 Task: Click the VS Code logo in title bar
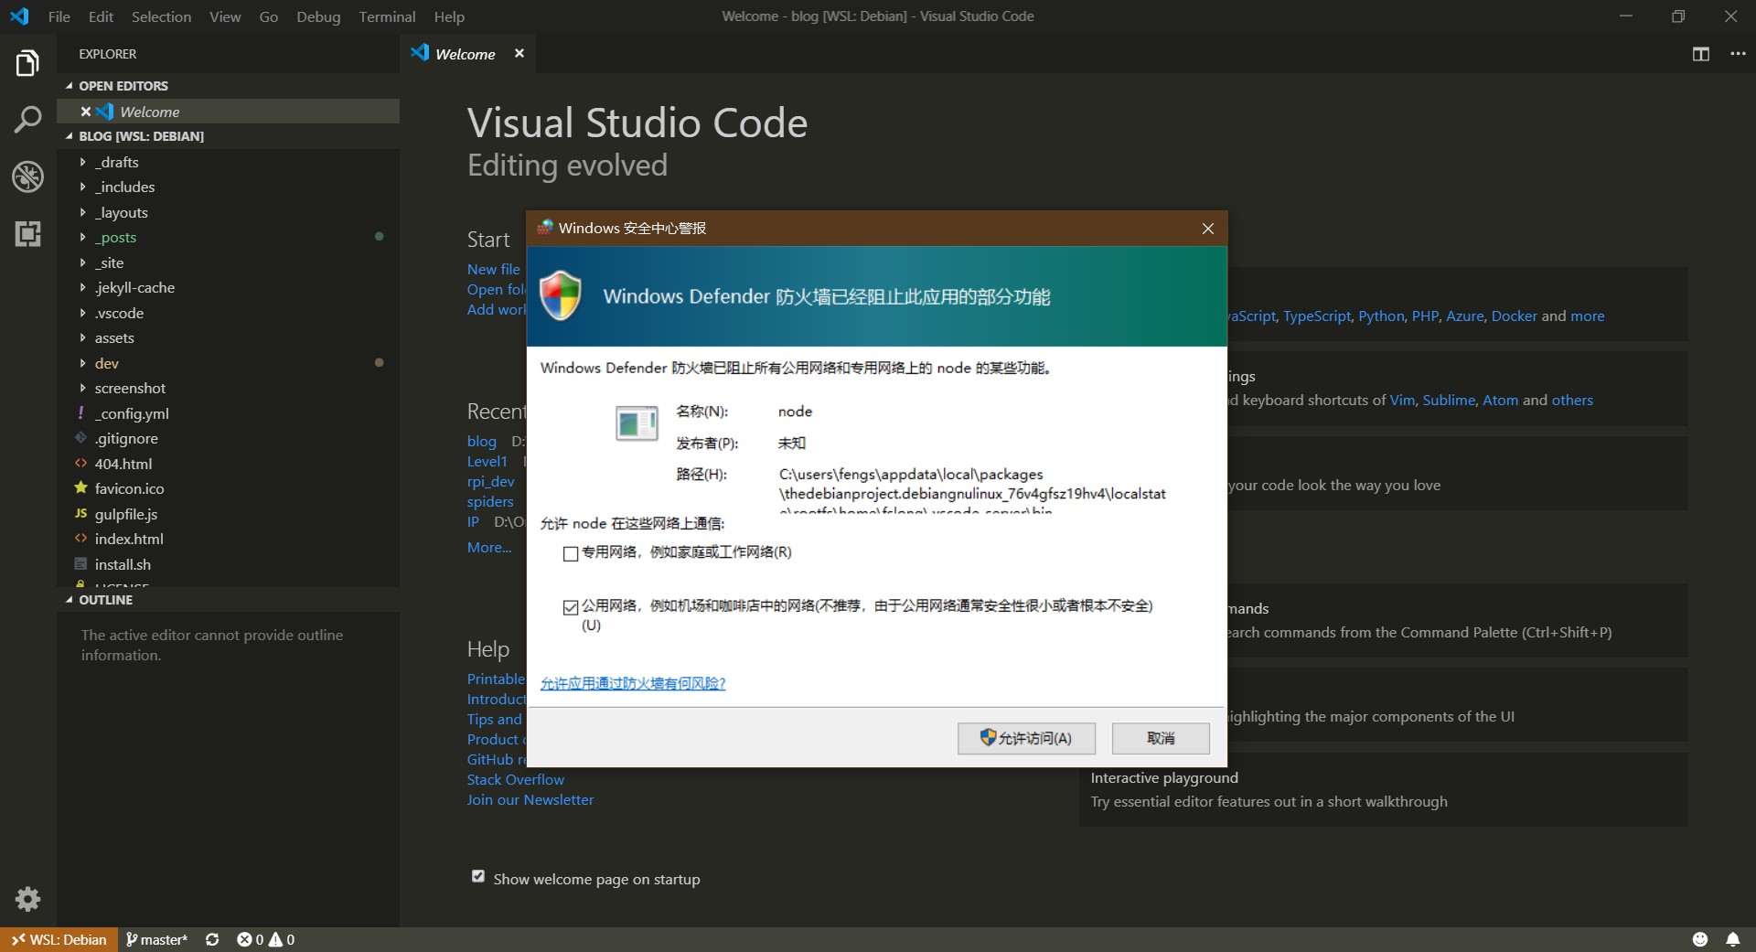click(19, 16)
